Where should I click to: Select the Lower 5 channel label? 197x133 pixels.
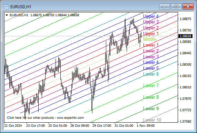[x=151, y=68]
